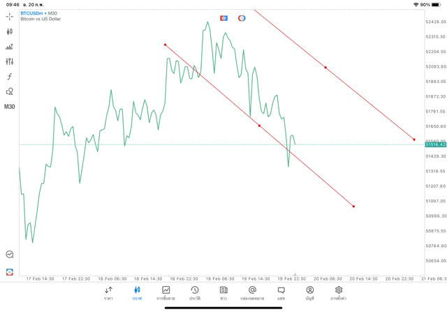Tap the red-blue square trade icon on chart

pos(223,17)
